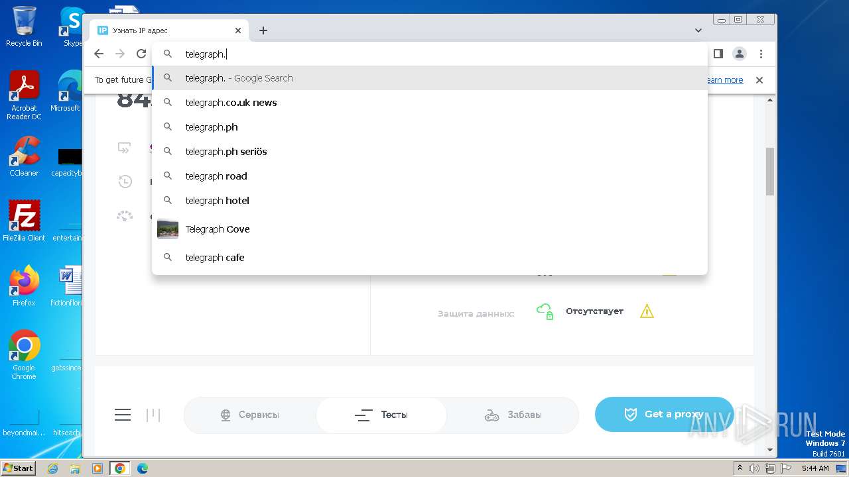The image size is (849, 477).
Task: Show hidden system tray icons
Action: click(740, 468)
